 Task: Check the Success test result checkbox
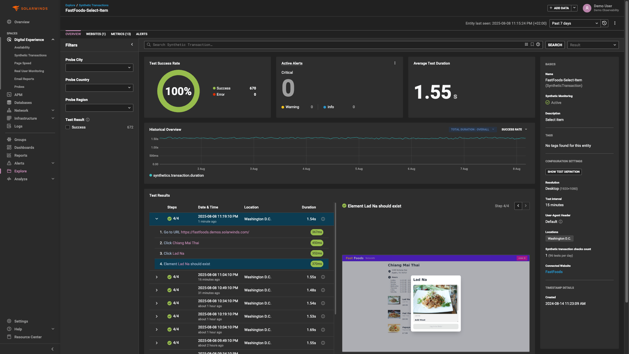[68, 128]
